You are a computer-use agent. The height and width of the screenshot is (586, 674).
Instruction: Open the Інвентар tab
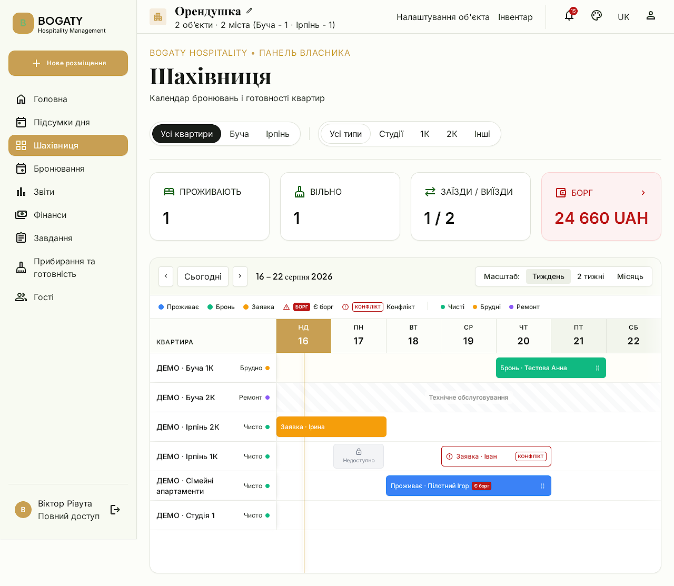[516, 17]
